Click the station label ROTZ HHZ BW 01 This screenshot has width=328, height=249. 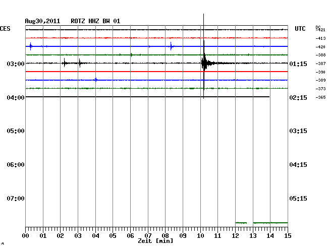(x=95, y=21)
